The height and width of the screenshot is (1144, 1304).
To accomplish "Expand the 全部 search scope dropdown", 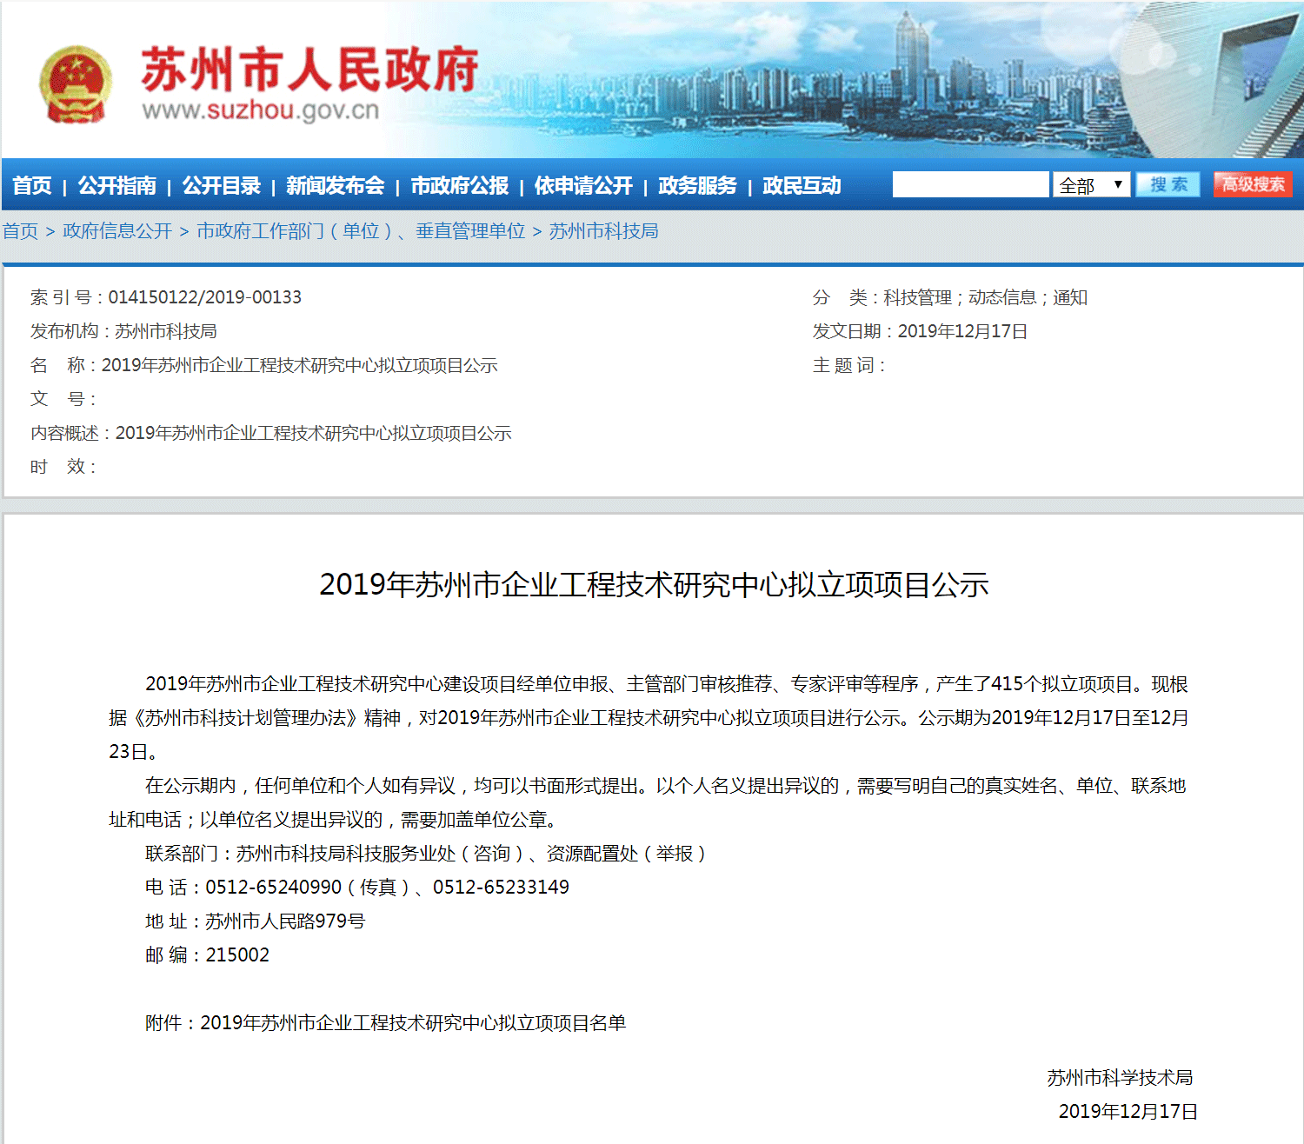I will (x=1091, y=185).
